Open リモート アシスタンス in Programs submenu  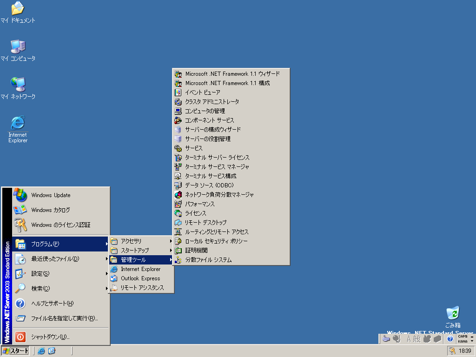[x=142, y=288]
